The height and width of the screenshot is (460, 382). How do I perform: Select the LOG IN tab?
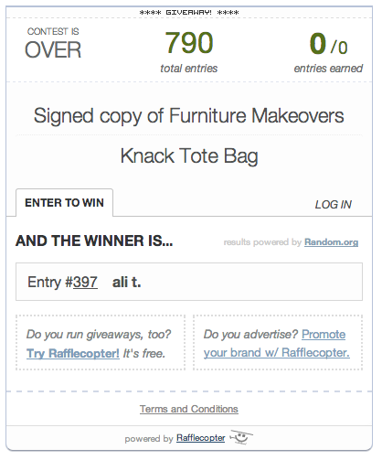(333, 205)
